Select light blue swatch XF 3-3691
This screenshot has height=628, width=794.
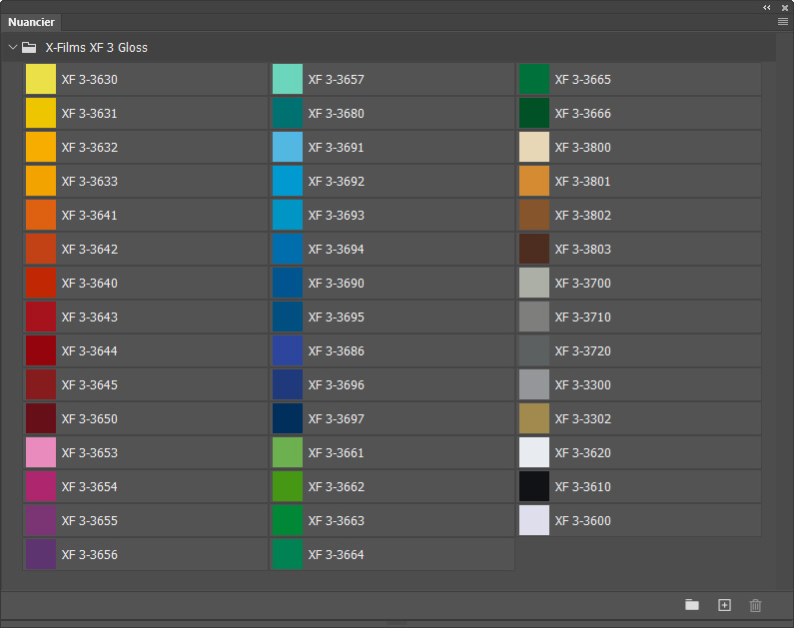tap(288, 147)
